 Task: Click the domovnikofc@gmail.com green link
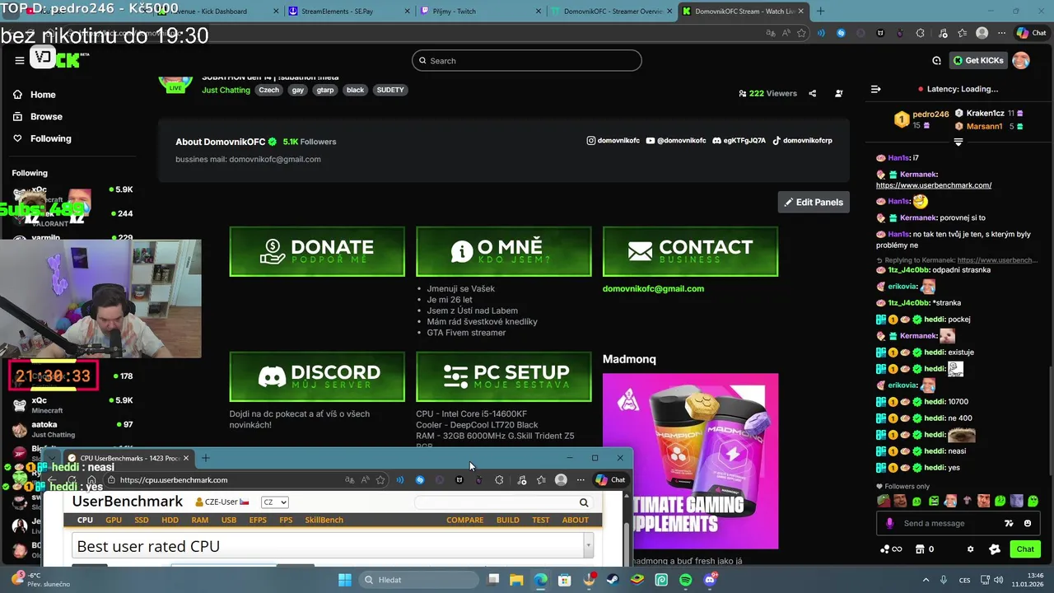(x=653, y=289)
